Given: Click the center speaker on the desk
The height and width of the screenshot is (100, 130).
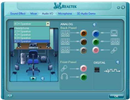Looking at the screenshot, I should (x=33, y=45).
